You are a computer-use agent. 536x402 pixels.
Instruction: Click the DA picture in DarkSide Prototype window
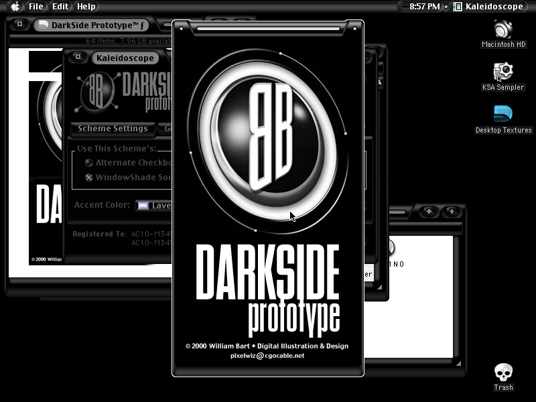click(46, 158)
